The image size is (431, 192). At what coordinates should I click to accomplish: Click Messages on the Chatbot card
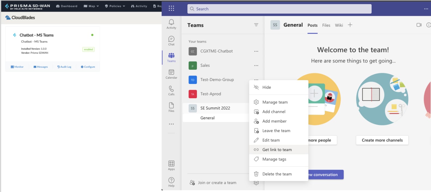coord(41,67)
